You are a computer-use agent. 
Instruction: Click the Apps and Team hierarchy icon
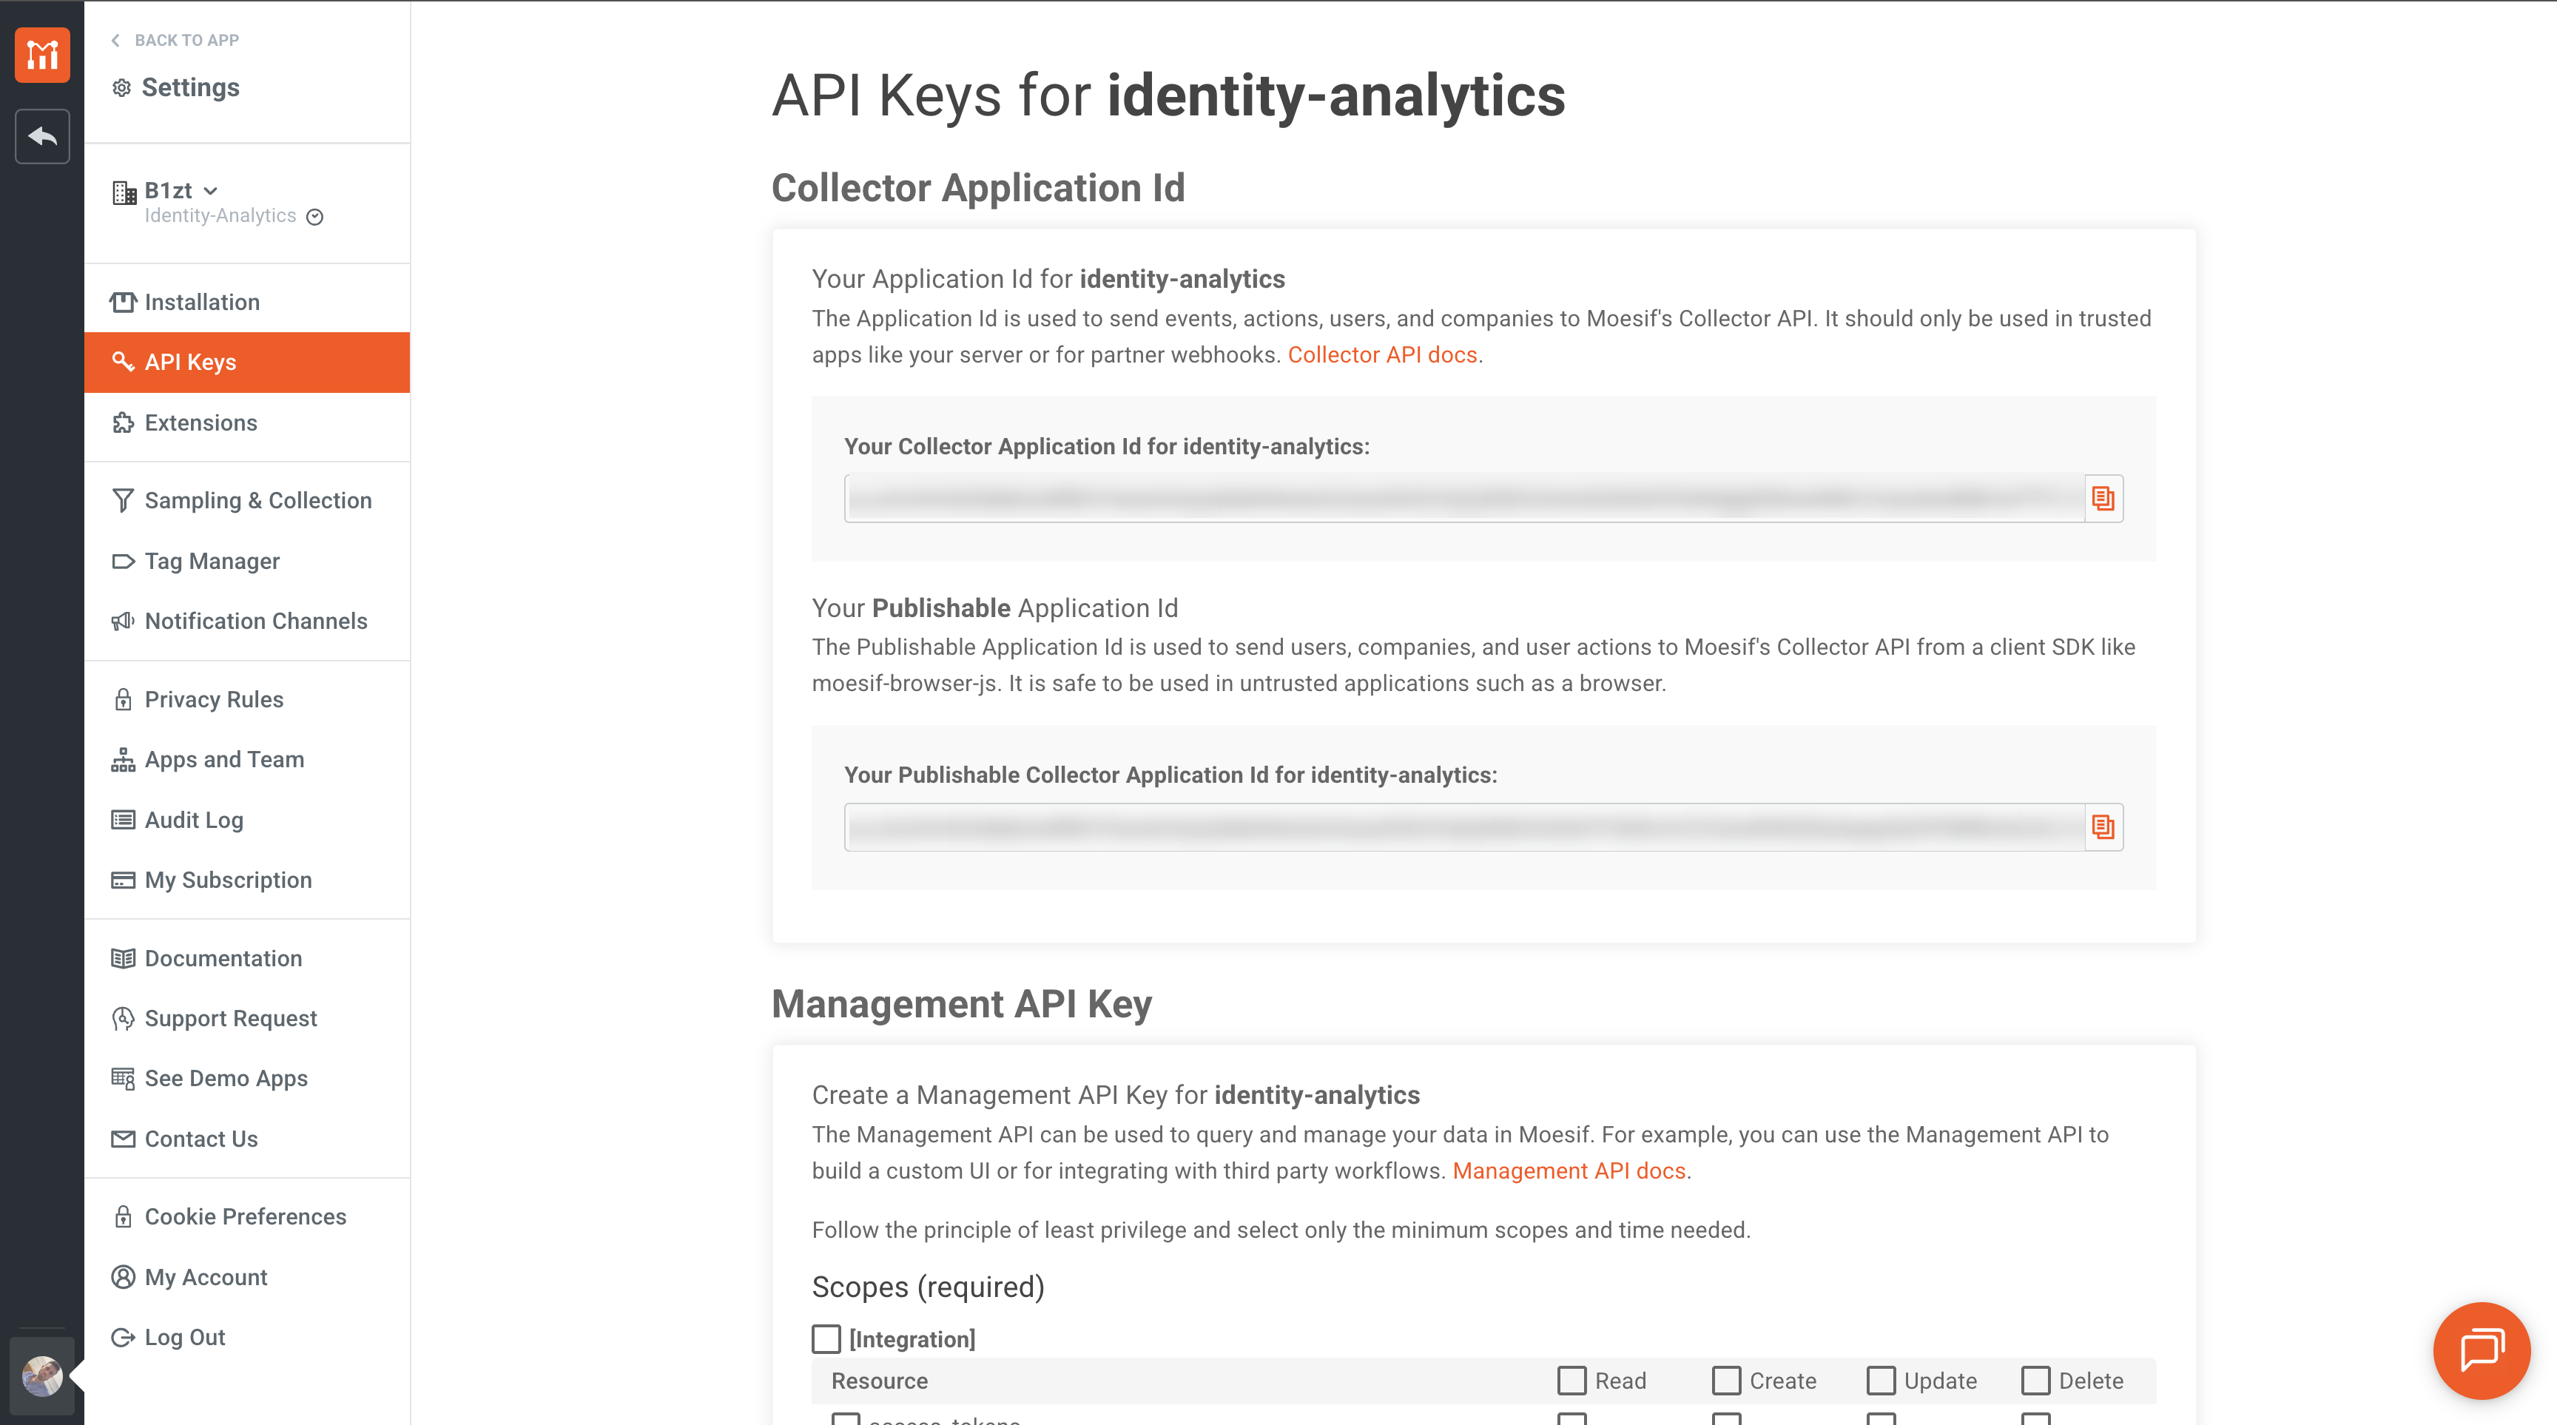coord(123,759)
